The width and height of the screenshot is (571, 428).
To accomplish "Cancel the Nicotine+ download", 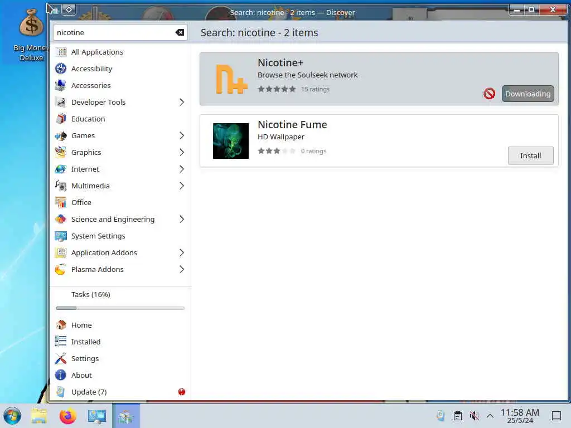I will pyautogui.click(x=489, y=94).
